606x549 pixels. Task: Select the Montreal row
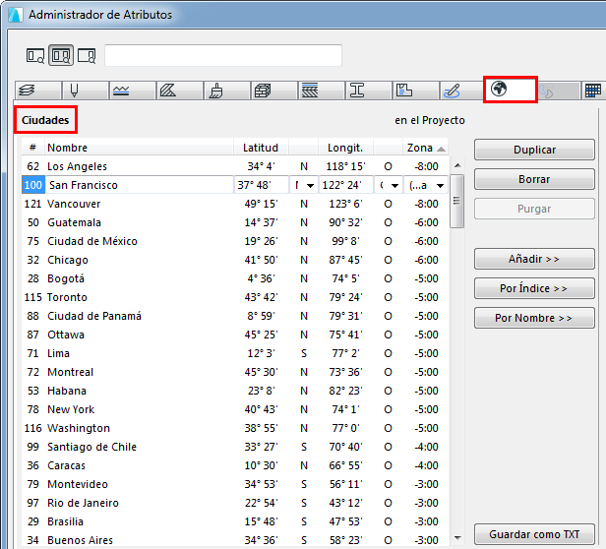coord(235,372)
